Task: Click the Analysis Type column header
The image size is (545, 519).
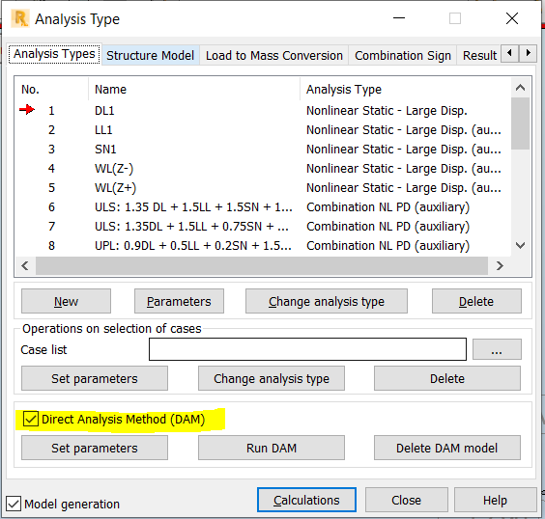Action: [405, 90]
